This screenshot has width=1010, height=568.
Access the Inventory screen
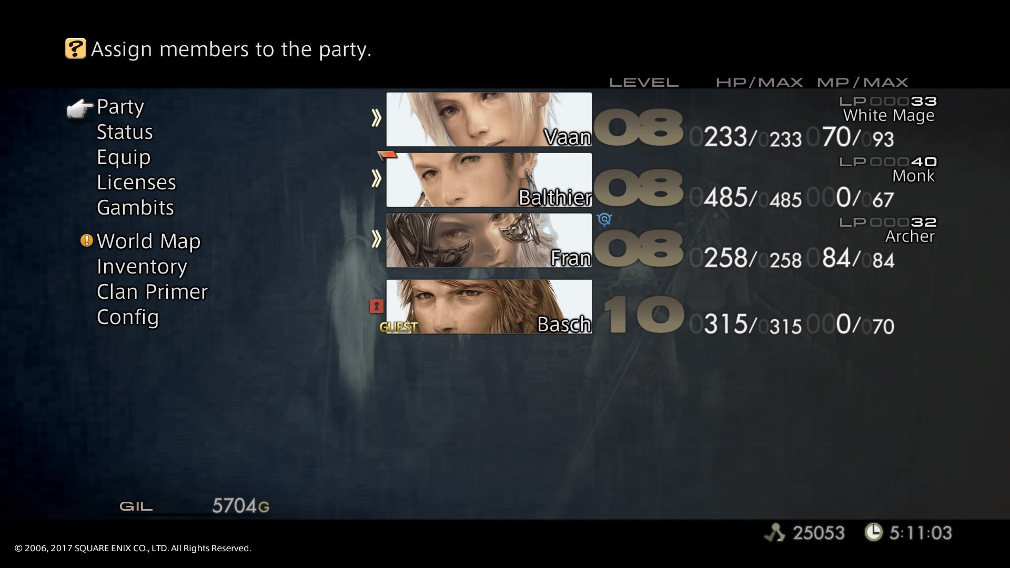pos(142,266)
